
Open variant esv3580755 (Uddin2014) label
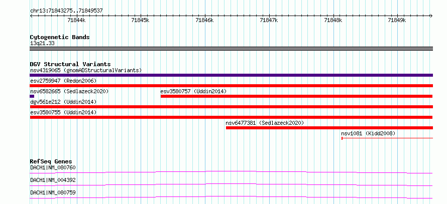[63, 112]
